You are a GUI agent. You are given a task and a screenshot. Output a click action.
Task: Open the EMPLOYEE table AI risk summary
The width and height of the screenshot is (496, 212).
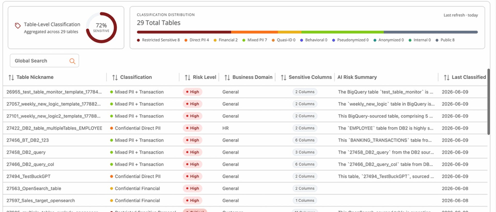pyautogui.click(x=386, y=128)
